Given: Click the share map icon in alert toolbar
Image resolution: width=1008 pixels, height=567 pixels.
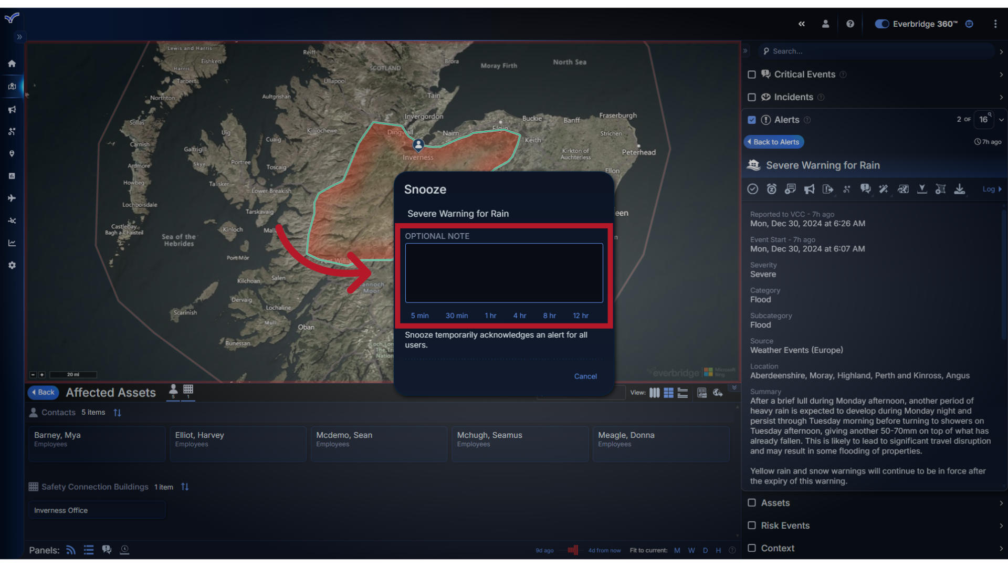Looking at the screenshot, I should pos(903,189).
